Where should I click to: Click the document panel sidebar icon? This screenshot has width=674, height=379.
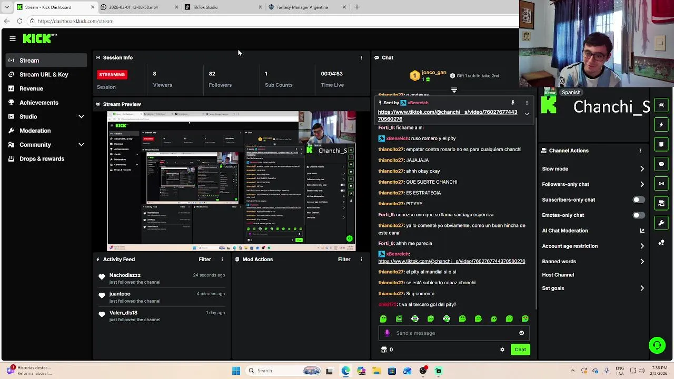(662, 144)
